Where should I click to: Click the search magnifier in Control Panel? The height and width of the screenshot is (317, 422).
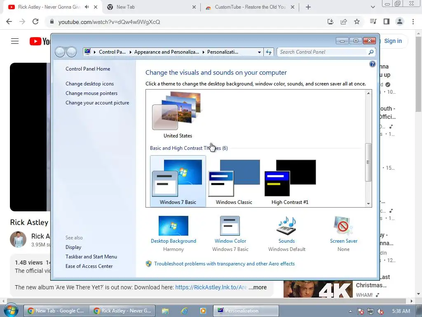(x=371, y=52)
